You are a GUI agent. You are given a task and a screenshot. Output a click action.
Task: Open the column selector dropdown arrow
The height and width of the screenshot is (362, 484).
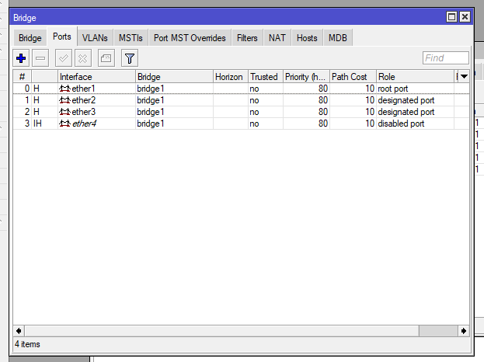[464, 77]
